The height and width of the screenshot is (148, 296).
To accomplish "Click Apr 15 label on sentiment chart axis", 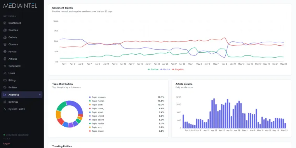I will click(123, 64).
